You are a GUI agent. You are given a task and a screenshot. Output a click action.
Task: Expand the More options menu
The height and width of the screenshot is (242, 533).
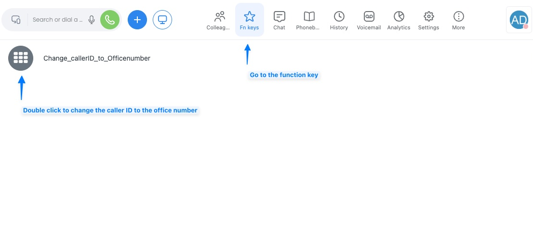(458, 20)
